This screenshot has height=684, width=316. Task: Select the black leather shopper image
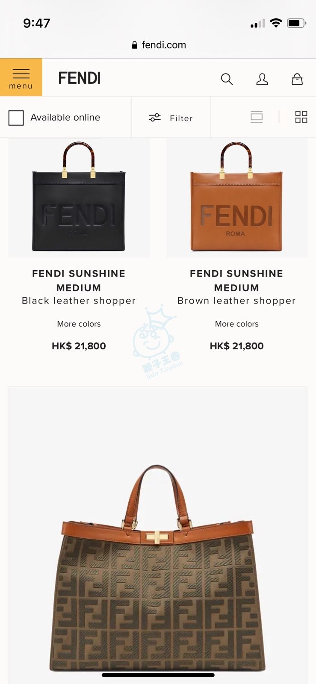coord(79,198)
